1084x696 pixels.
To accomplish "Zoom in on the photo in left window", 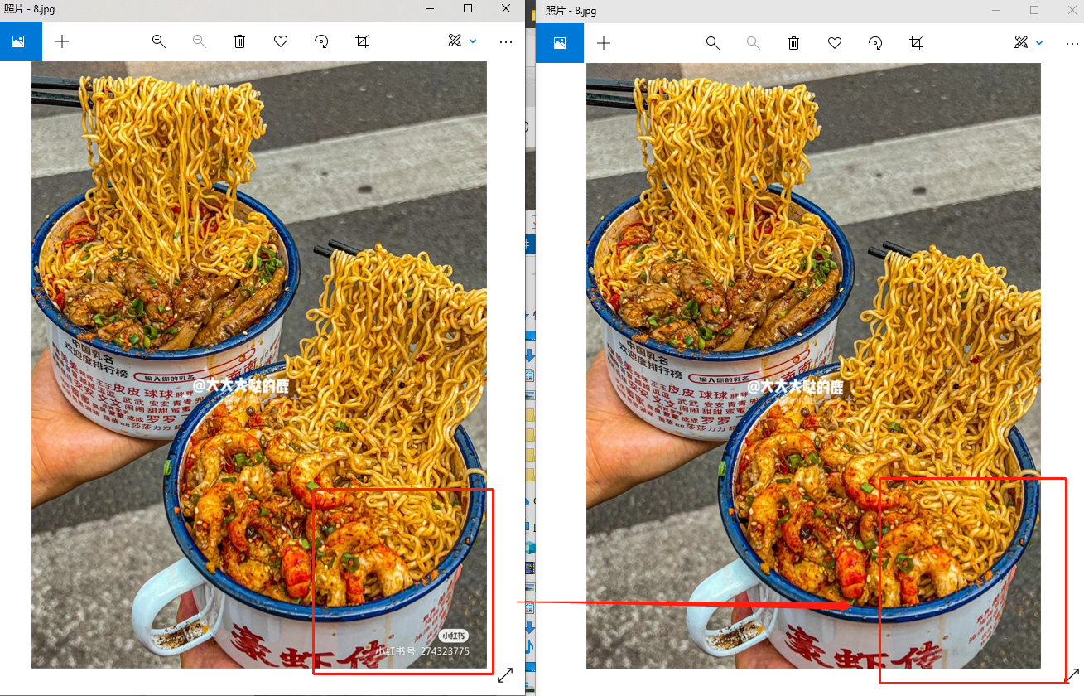I will pyautogui.click(x=159, y=41).
